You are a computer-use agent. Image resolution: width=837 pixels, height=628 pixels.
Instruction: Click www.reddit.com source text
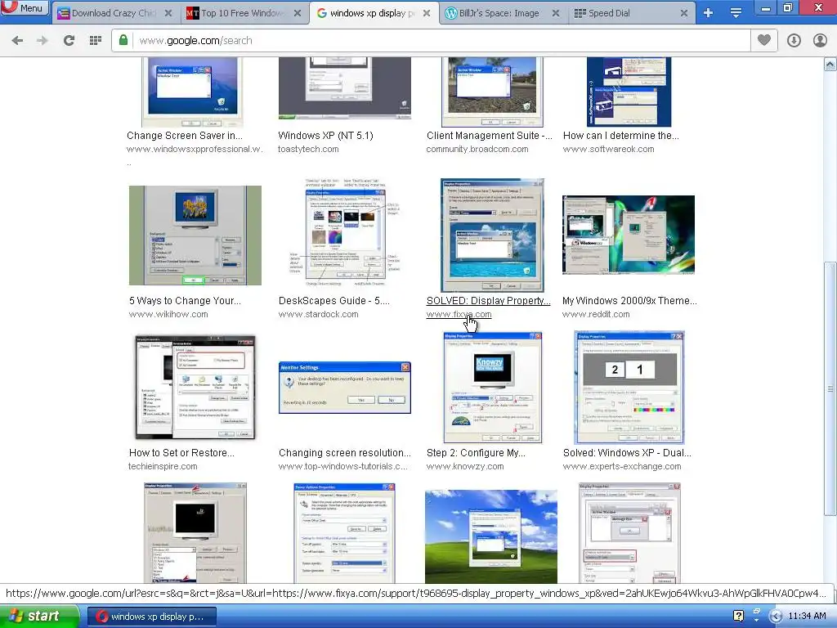(x=596, y=315)
